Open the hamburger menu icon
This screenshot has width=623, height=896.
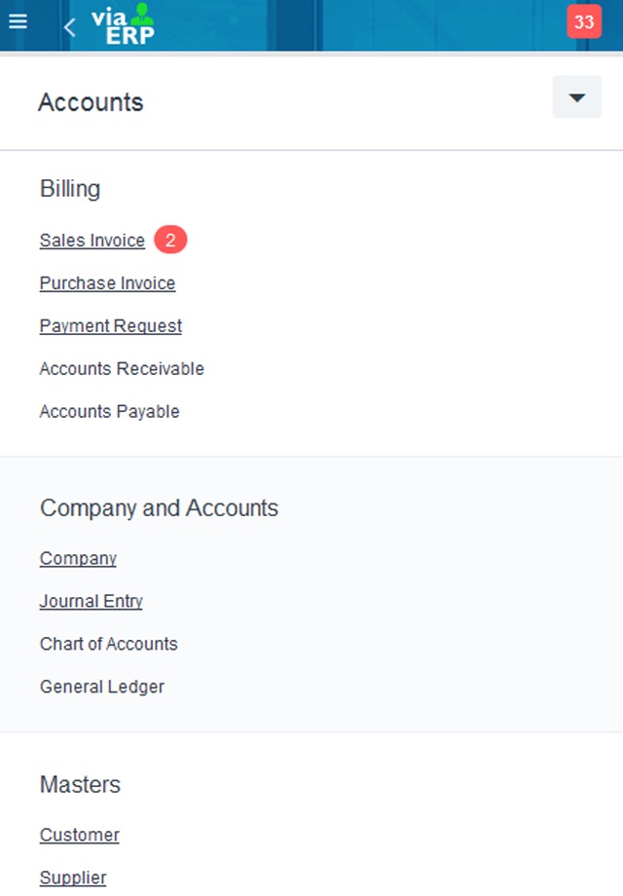18,21
